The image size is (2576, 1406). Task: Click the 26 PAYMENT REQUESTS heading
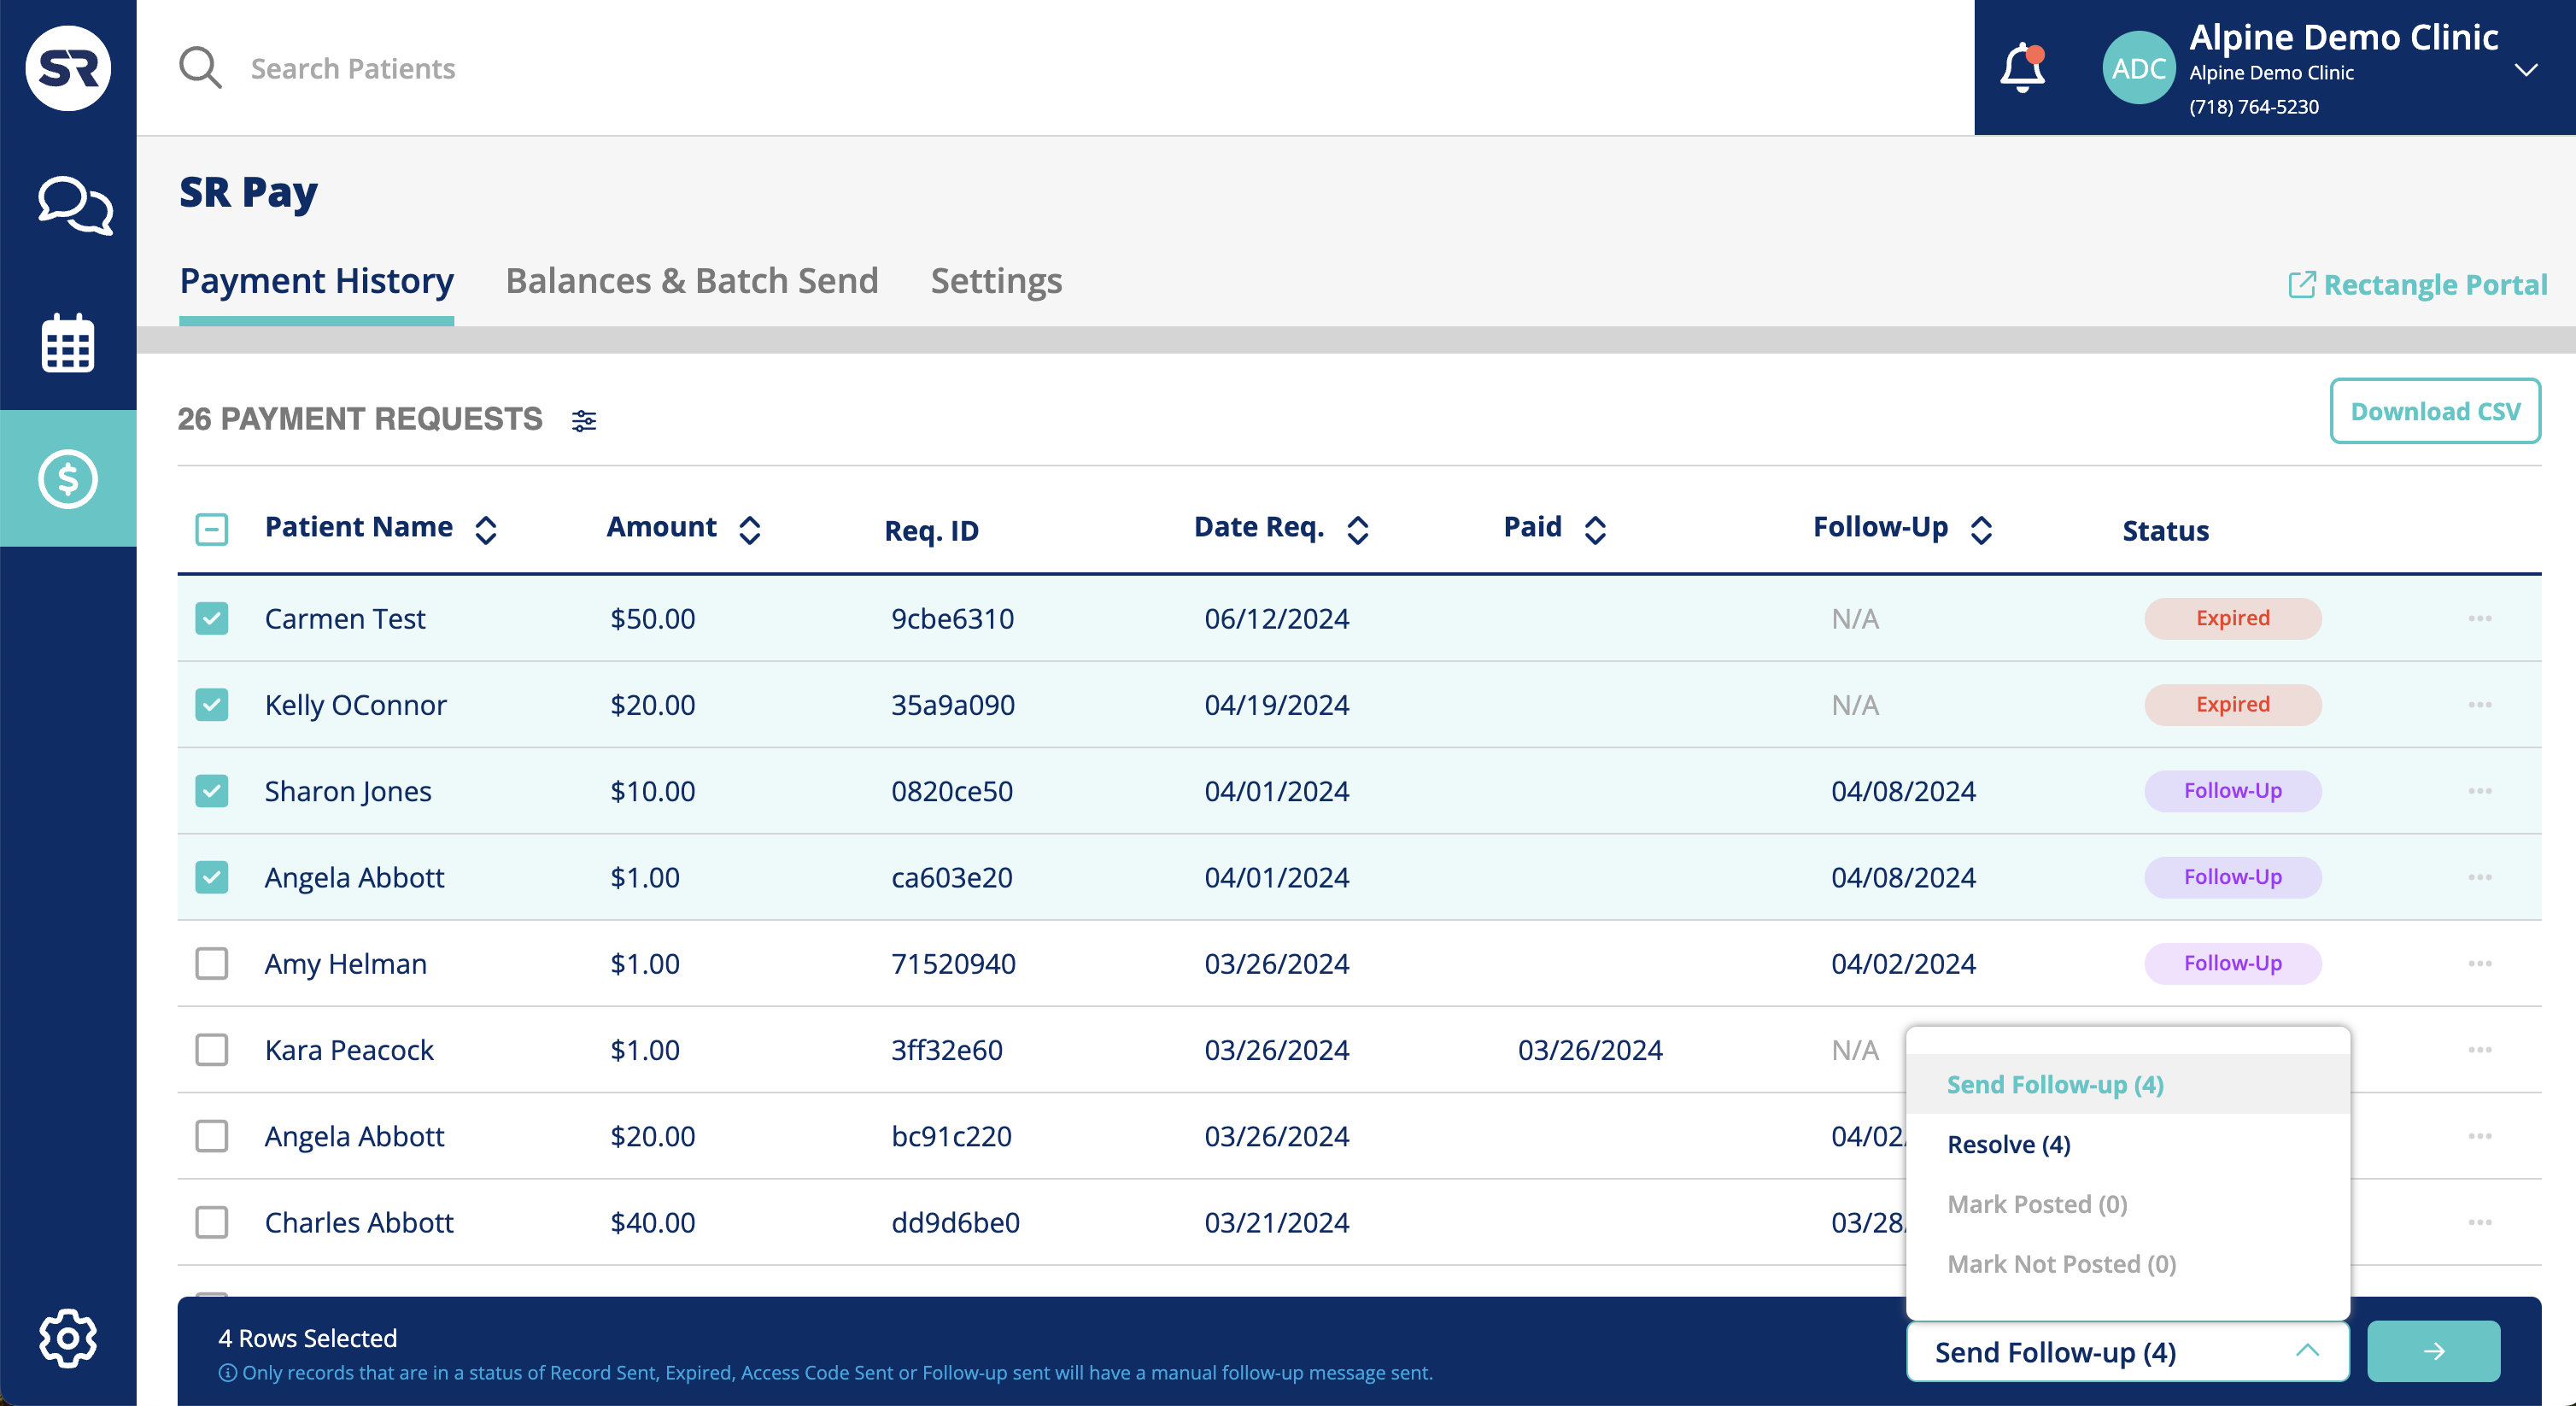pos(360,419)
